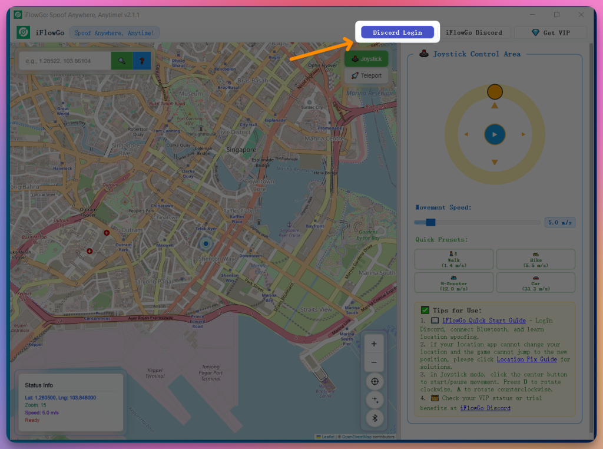Viewport: 603px width, 449px height.
Task: Click the iFlowGo logo icon in header
Action: 24,32
